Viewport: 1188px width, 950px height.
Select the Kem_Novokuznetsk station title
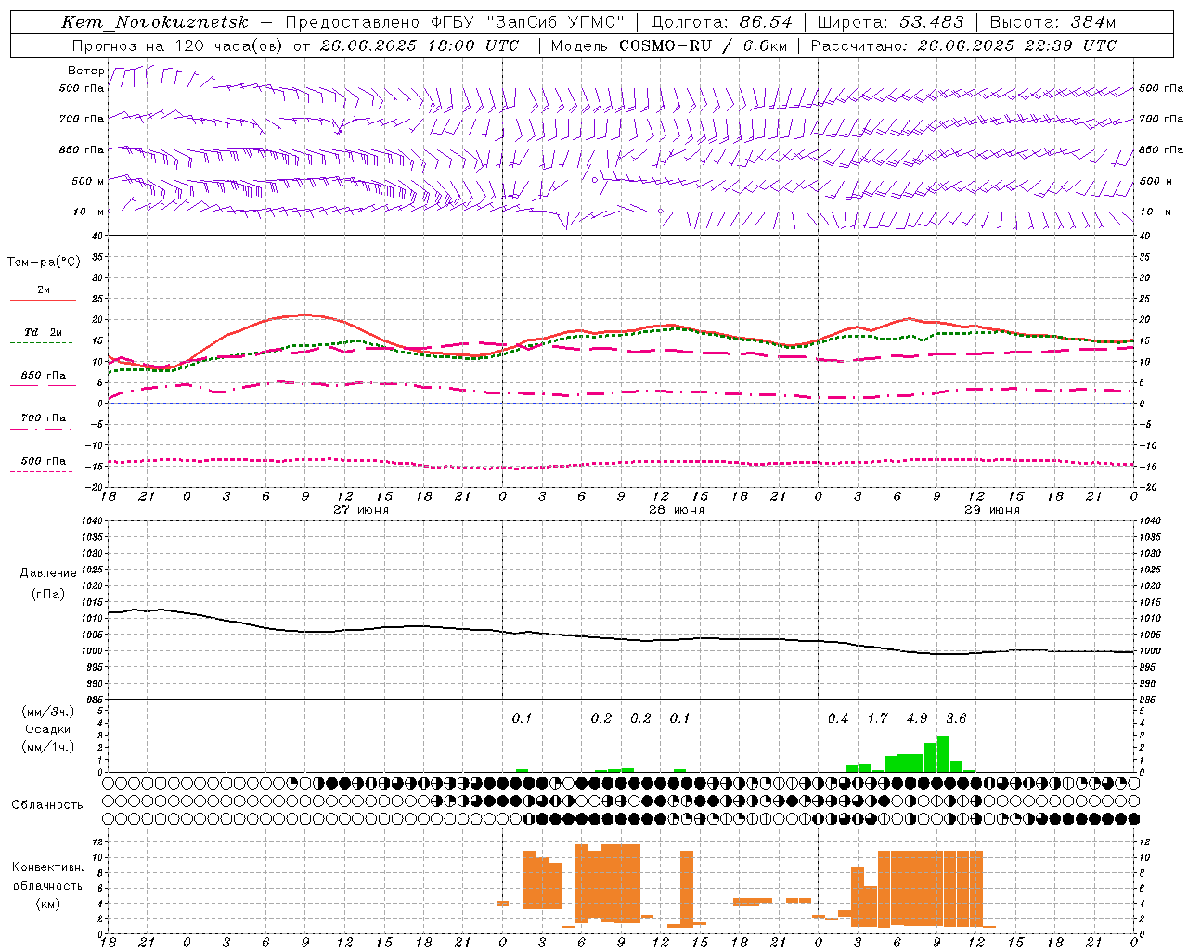(155, 22)
